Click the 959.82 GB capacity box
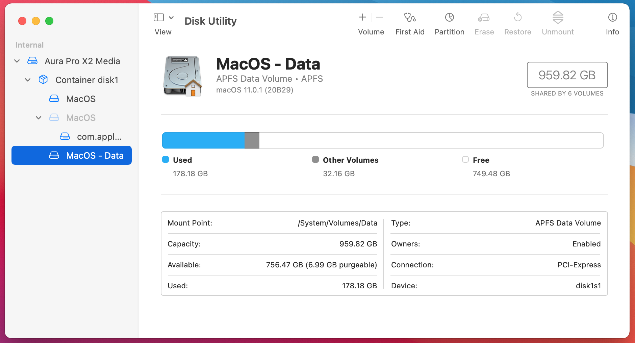This screenshot has width=635, height=343. [567, 75]
